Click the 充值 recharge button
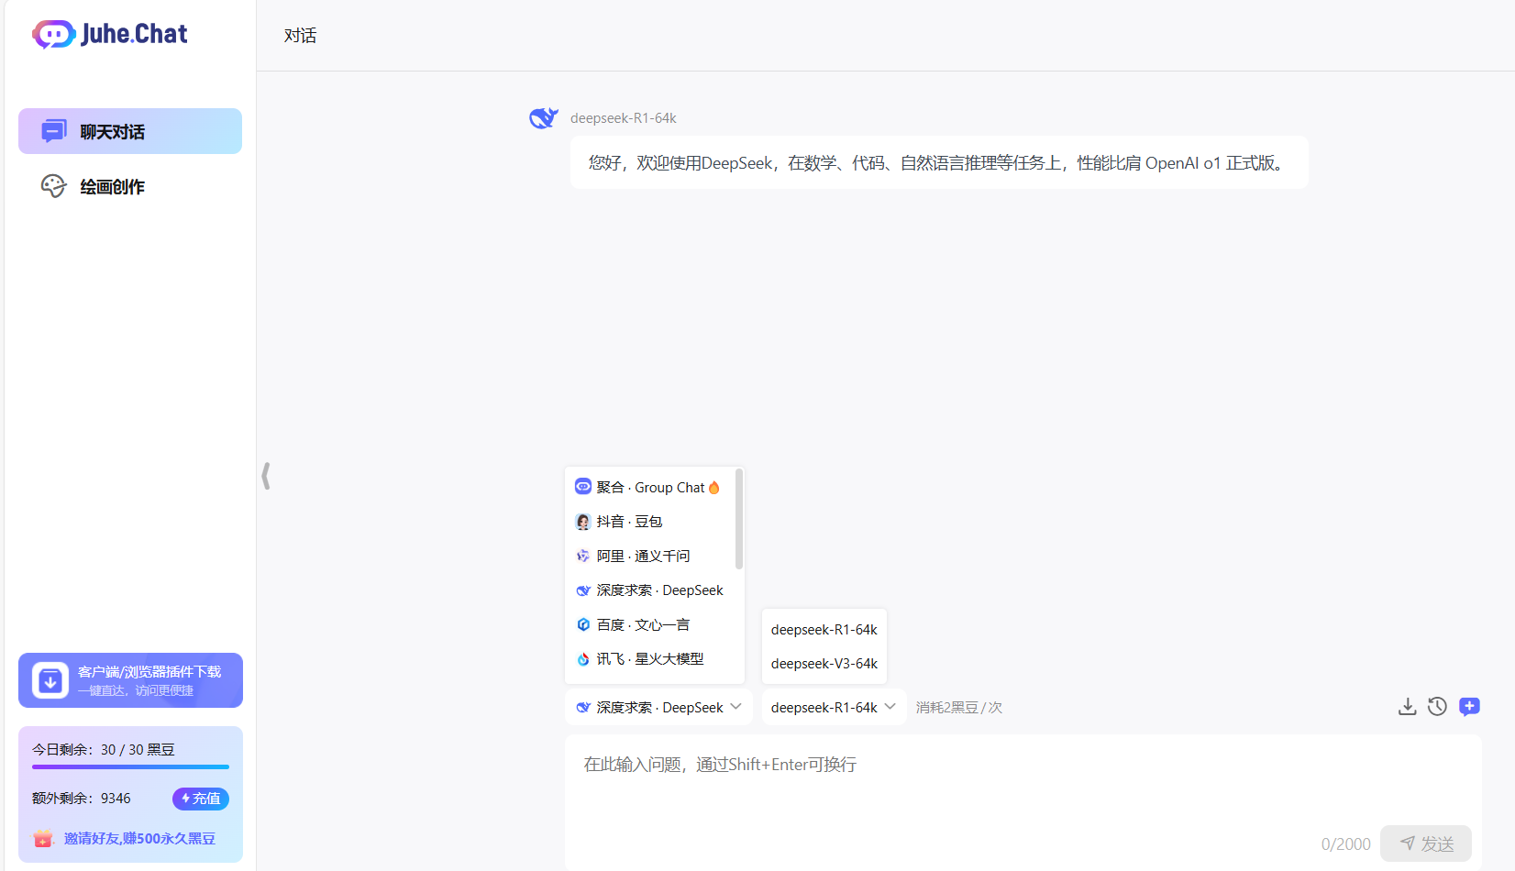Screen dimensions: 1515x871 tap(201, 799)
